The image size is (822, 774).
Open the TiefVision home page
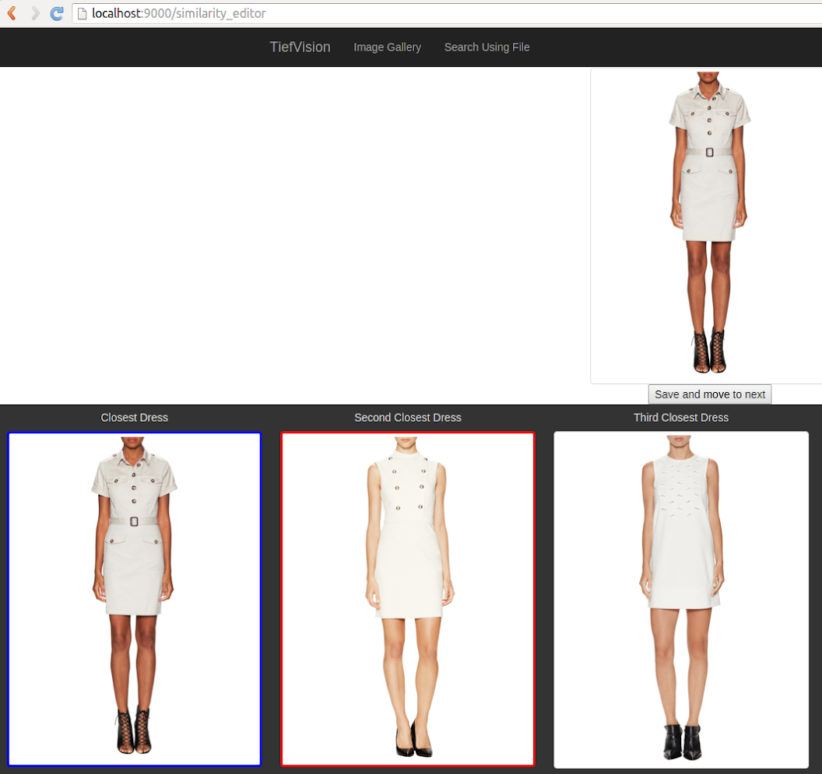click(x=300, y=47)
